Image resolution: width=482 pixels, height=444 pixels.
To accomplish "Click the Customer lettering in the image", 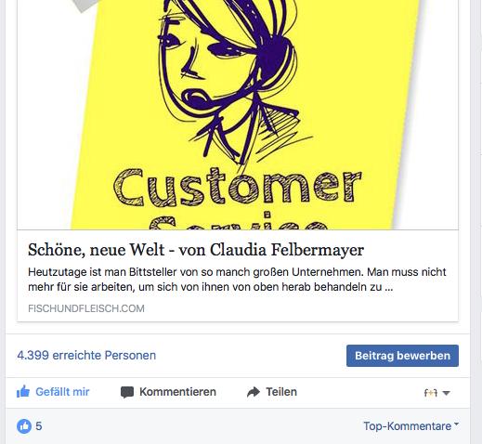I will point(238,188).
